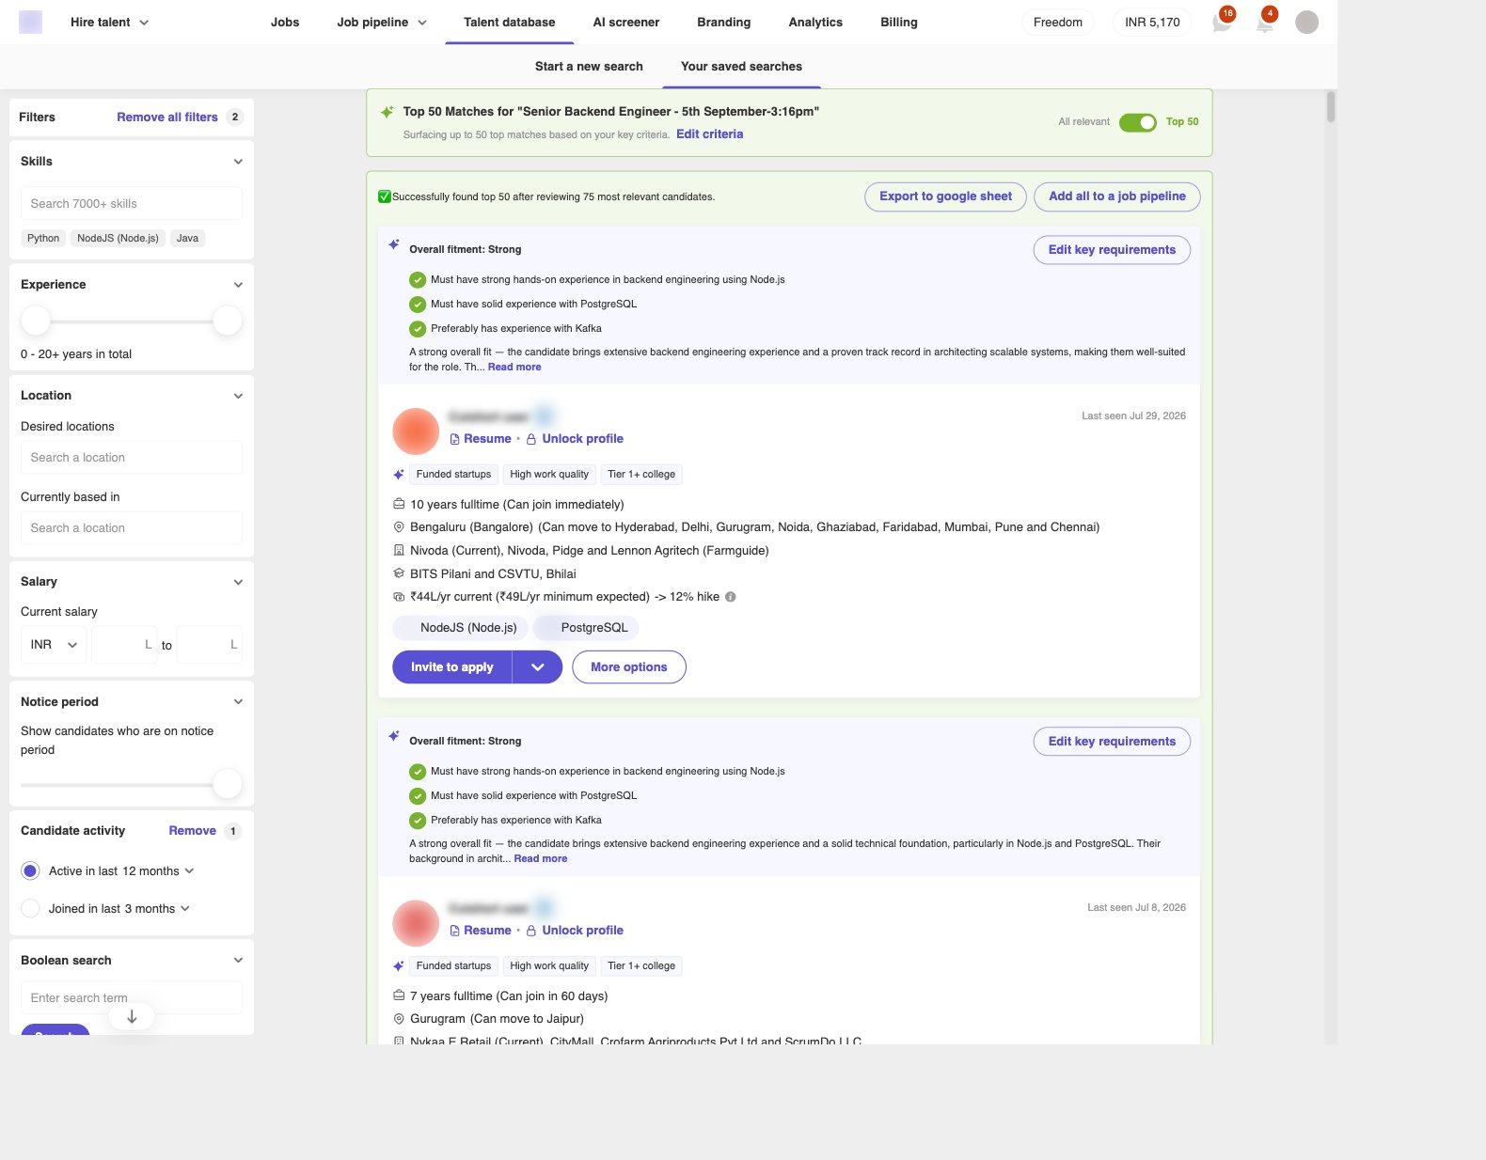The height and width of the screenshot is (1160, 1486).
Task: Click Remove all filters link
Action: [167, 118]
